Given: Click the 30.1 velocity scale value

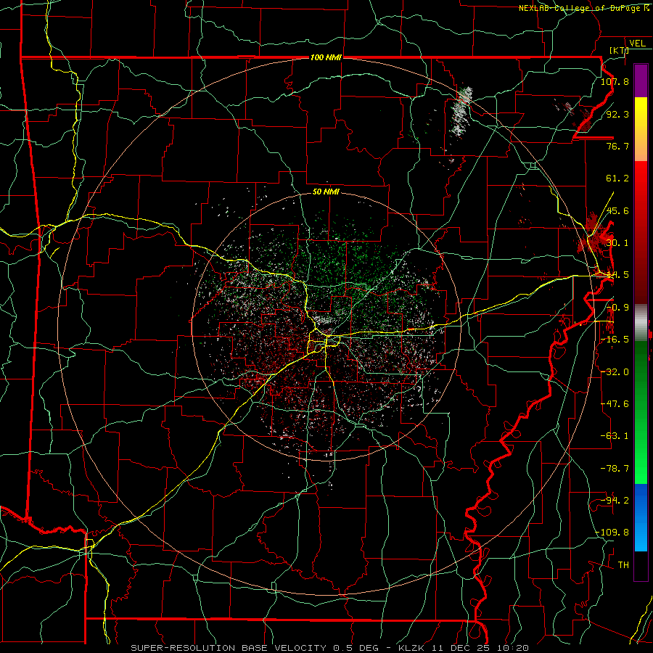Looking at the screenshot, I should pos(617,243).
